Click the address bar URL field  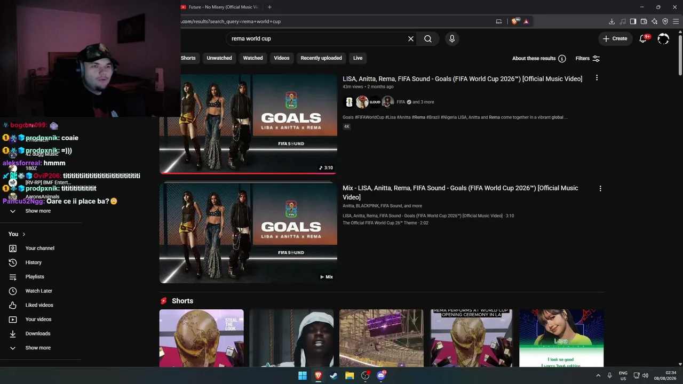click(336, 21)
